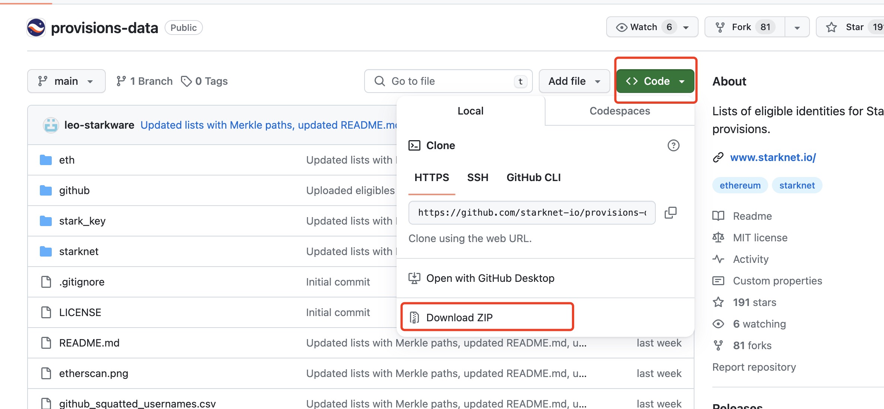Image resolution: width=884 pixels, height=409 pixels.
Task: Click the README.md file icon
Action: (x=46, y=343)
